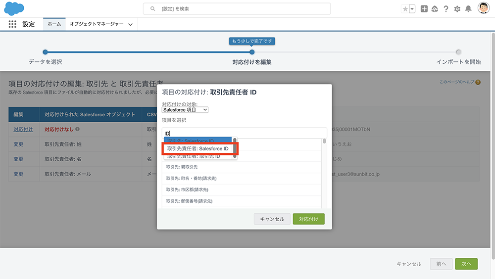Image resolution: width=495 pixels, height=279 pixels.
Task: Click the [設定] を検索 search field
Action: pos(237,9)
